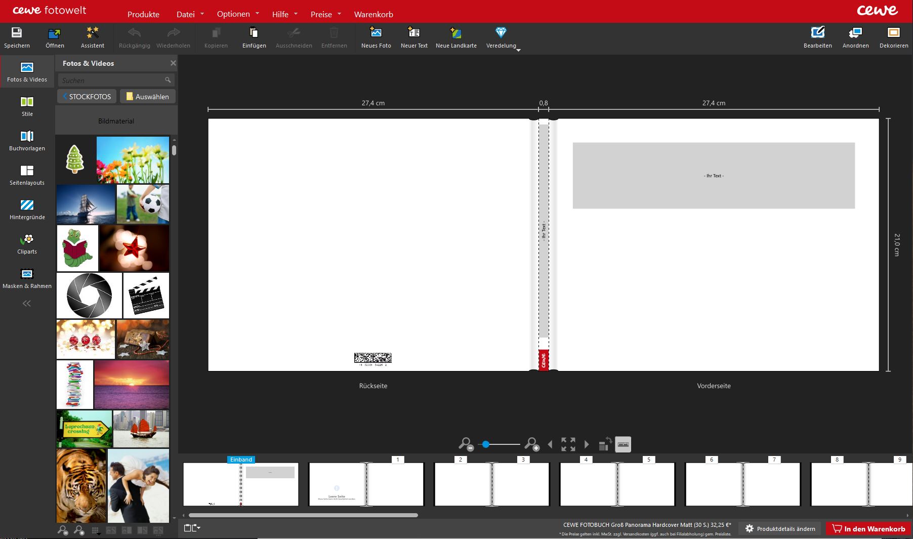Add a map with Neue Landkarte
913x539 pixels.
tap(456, 33)
